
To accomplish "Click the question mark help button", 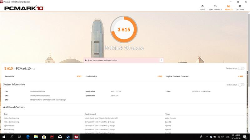I will pos(161,60).
